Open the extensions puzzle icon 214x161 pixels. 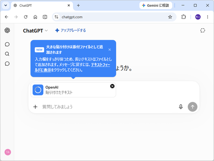[x=183, y=17]
